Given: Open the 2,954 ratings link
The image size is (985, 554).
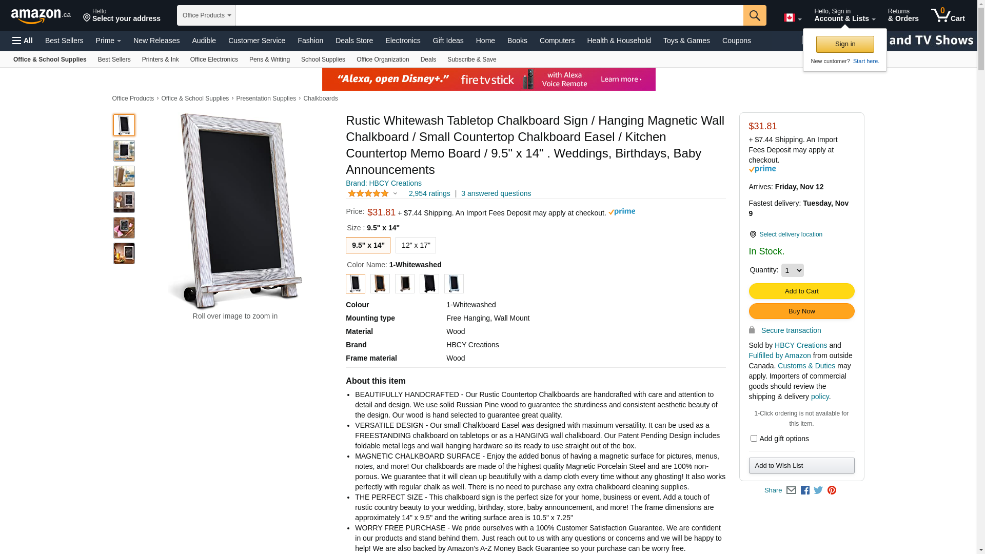Looking at the screenshot, I should (x=429, y=193).
